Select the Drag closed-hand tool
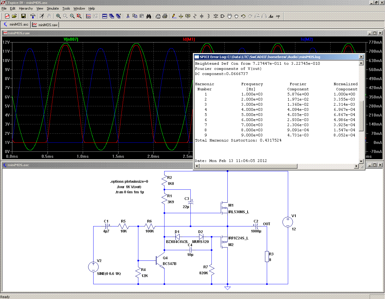 [x=236, y=16]
